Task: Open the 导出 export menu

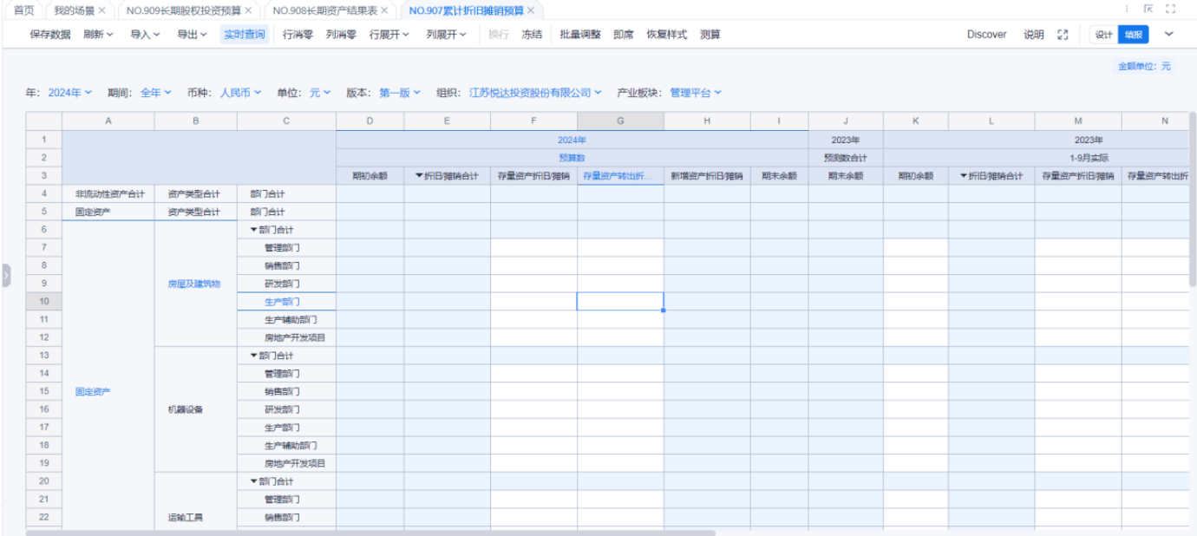Action: (192, 35)
